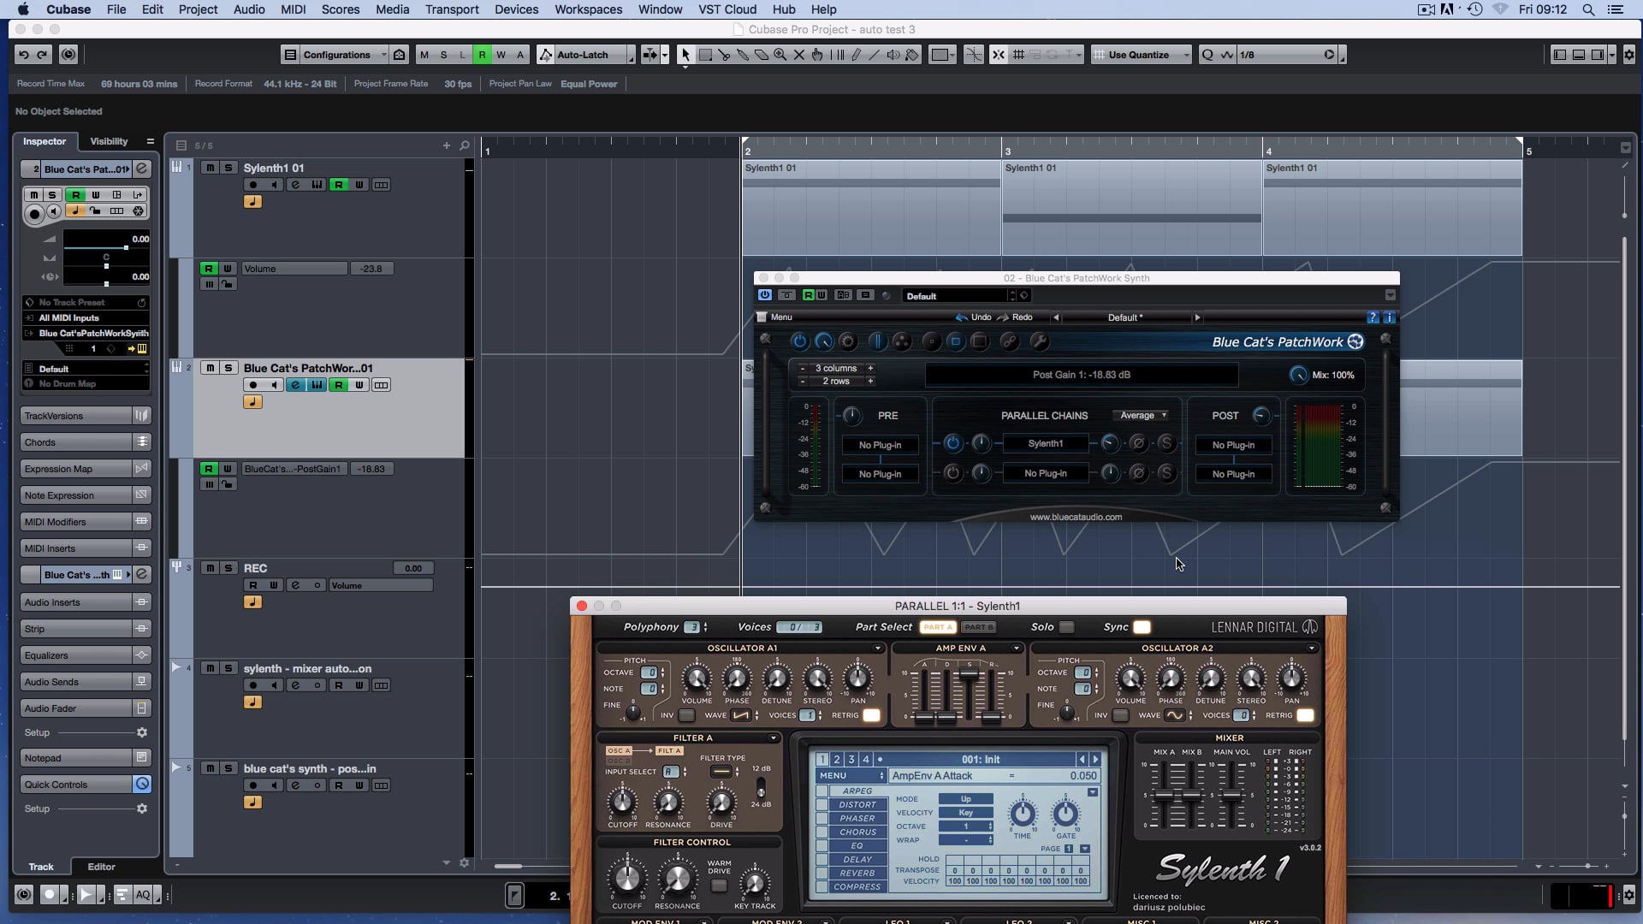This screenshot has width=1643, height=924.
Task: Switch to the Visibility tab
Action: coord(109,141)
